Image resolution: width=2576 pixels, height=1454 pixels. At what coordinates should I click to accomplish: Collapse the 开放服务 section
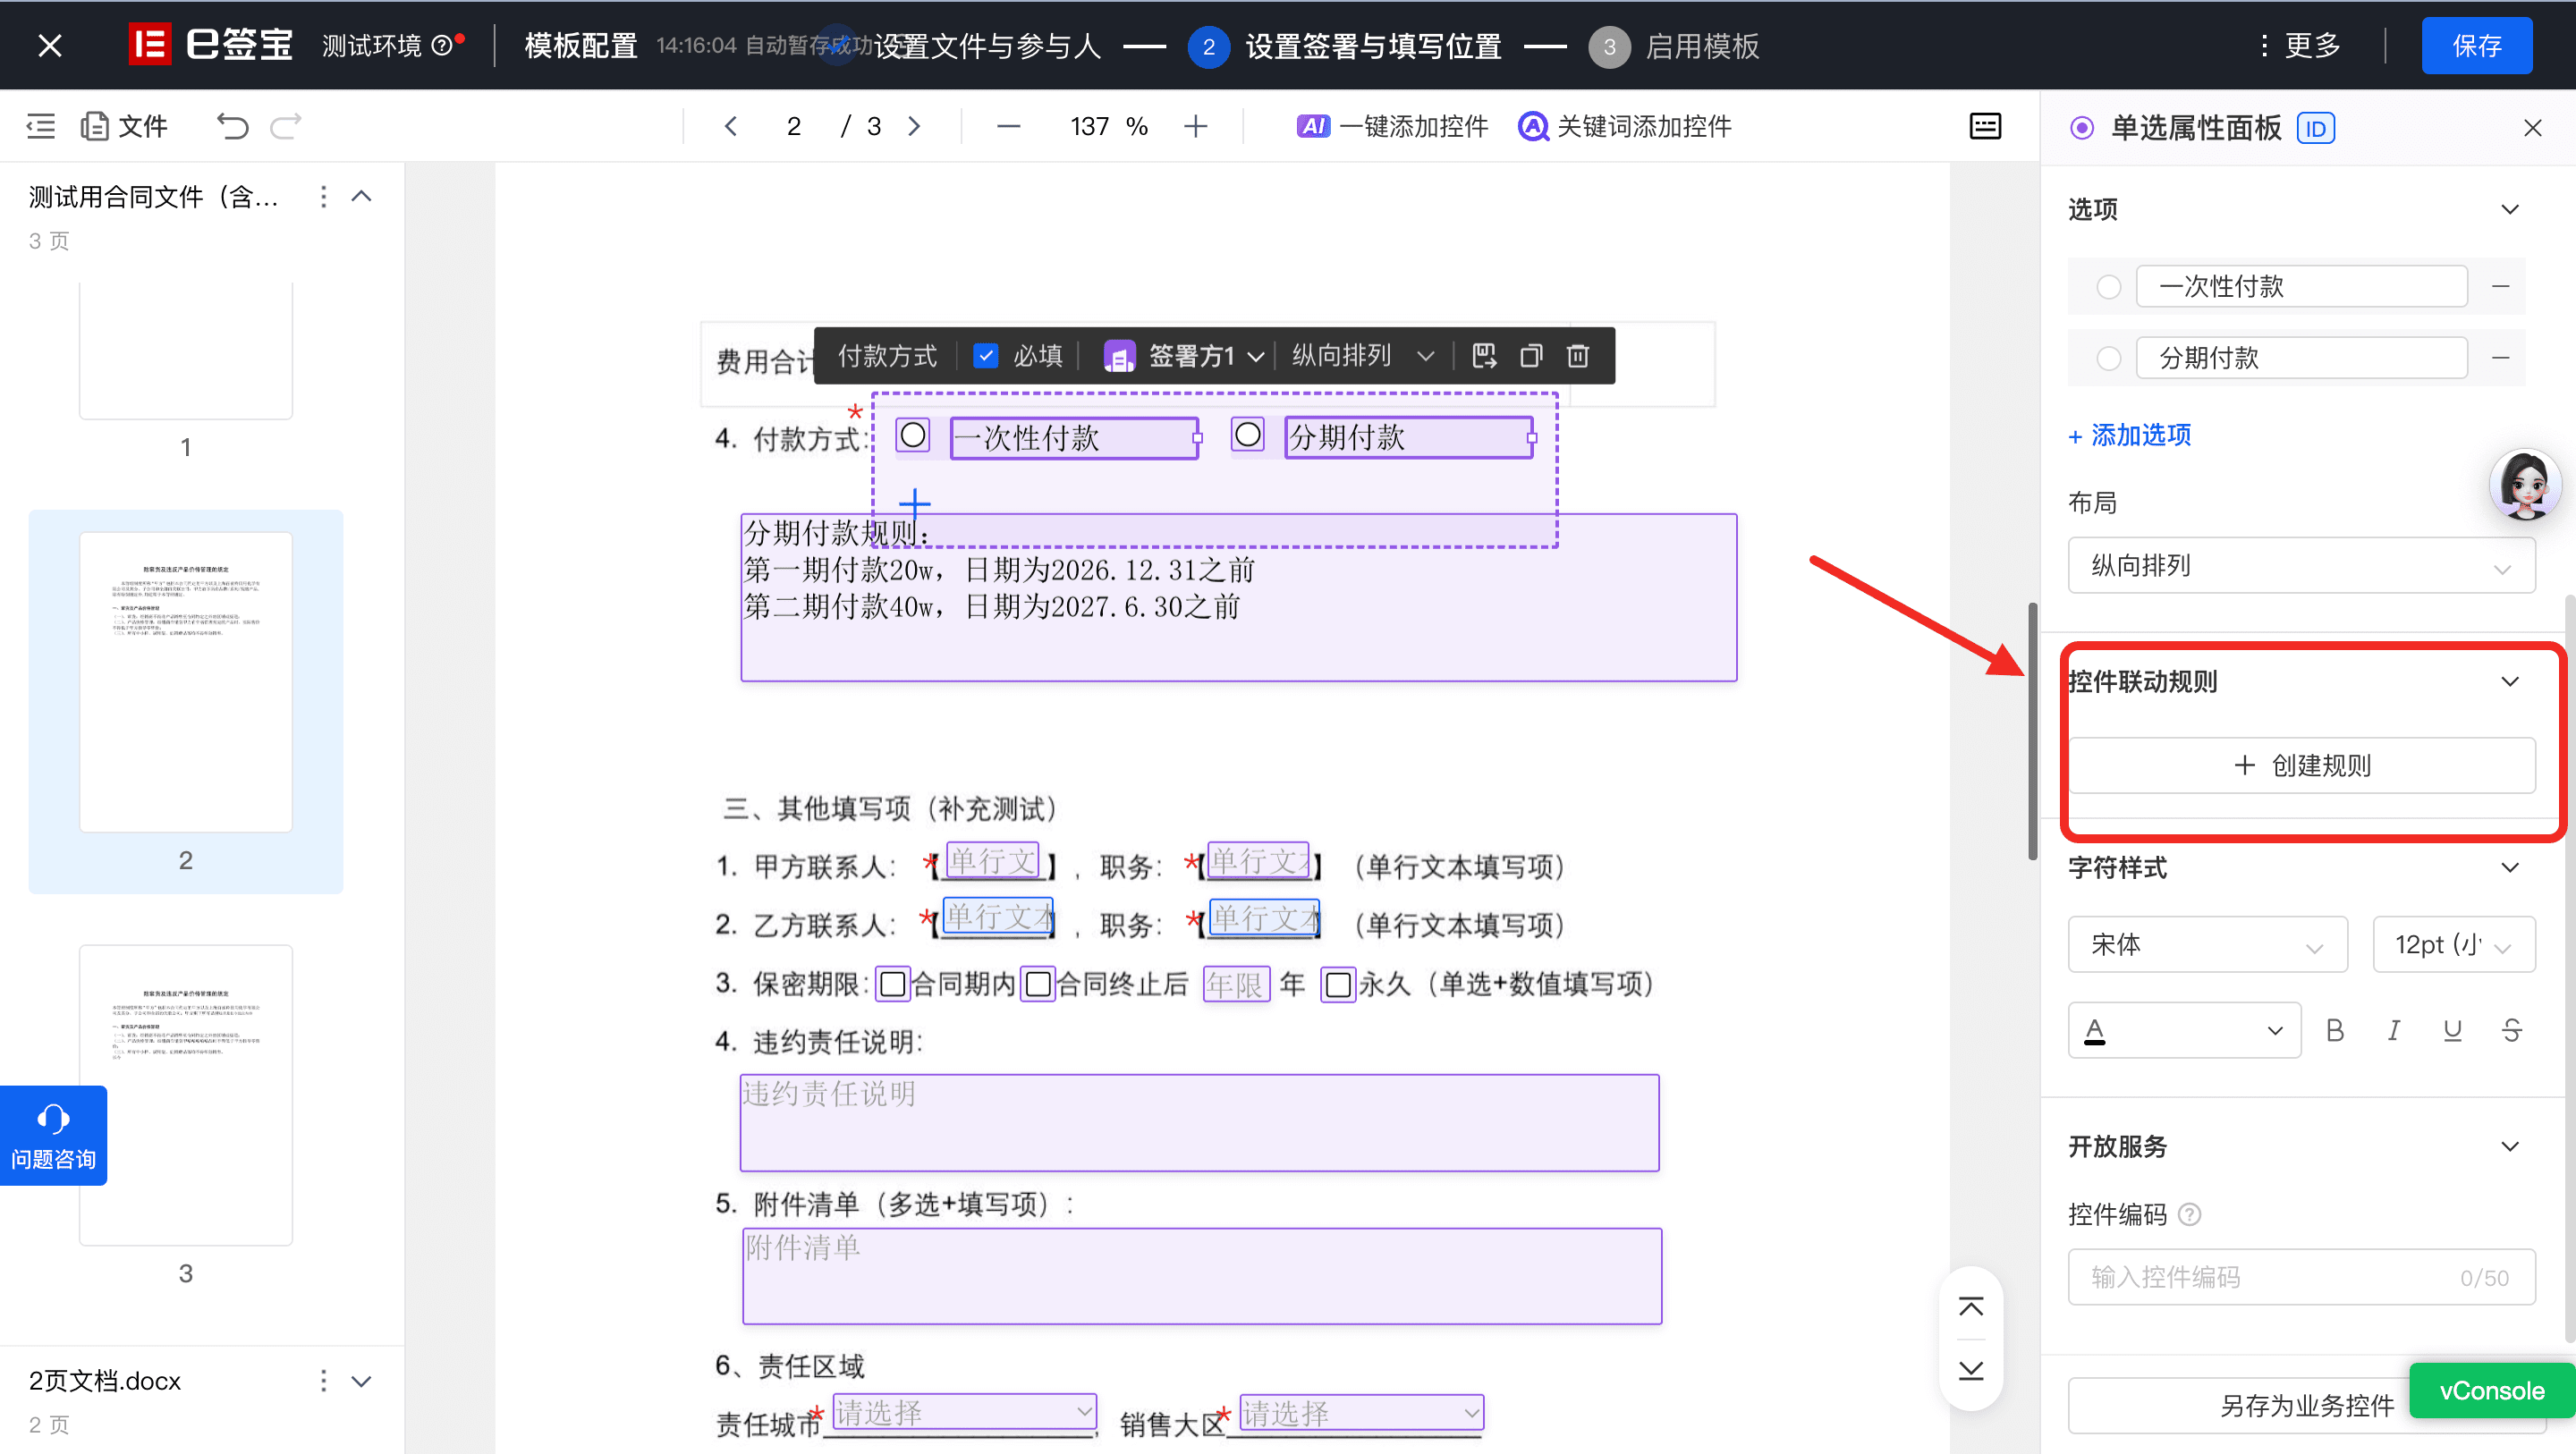[x=2510, y=1147]
